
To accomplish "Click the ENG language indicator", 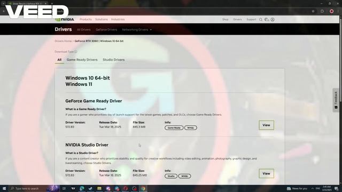I will (318, 188).
